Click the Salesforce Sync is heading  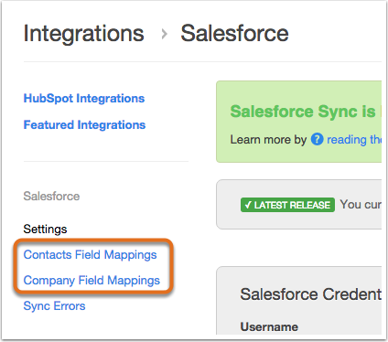tap(303, 112)
